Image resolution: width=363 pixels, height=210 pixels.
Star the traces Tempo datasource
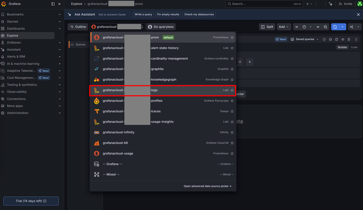click(x=232, y=111)
